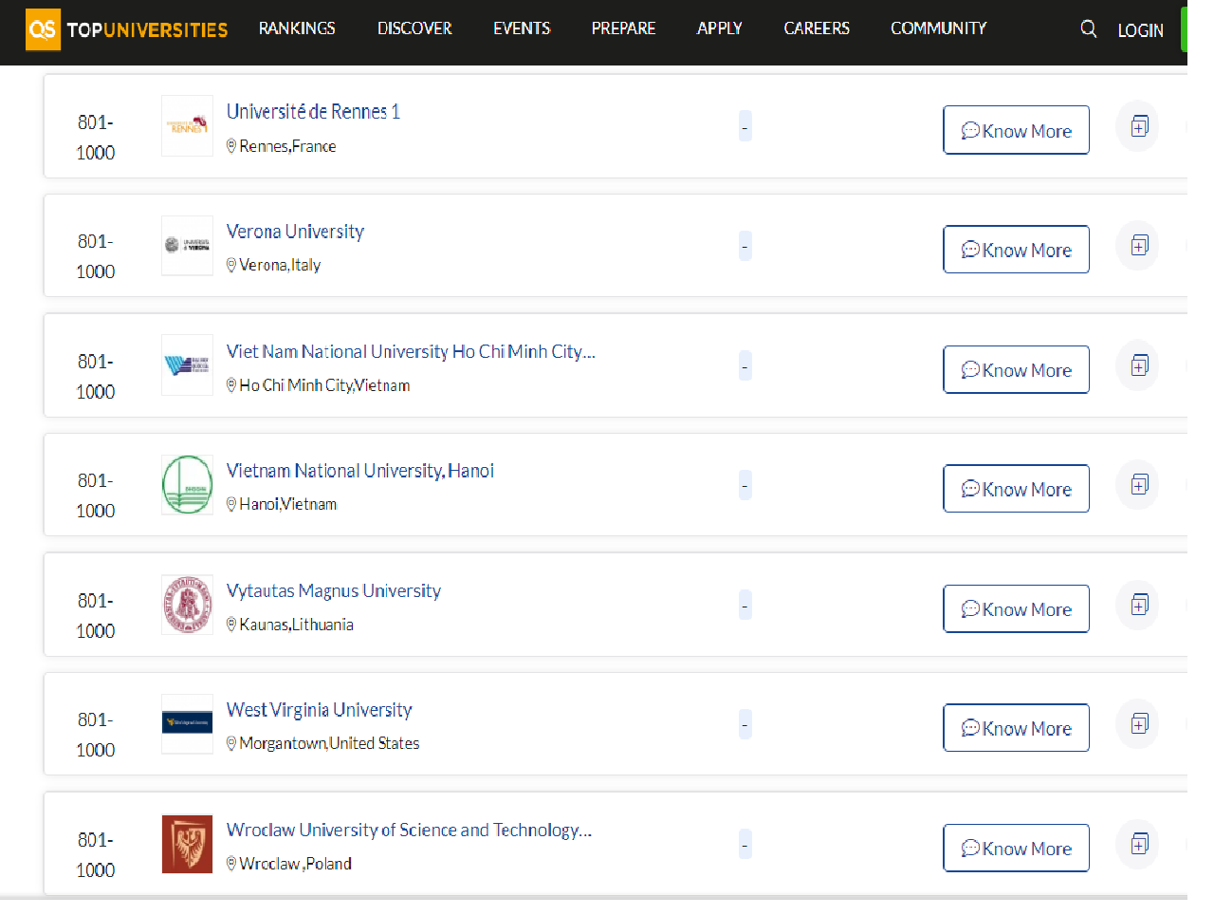The width and height of the screenshot is (1214, 915).
Task: Add Viet Nam National University Ho Chi Minh to compare
Action: click(1139, 365)
